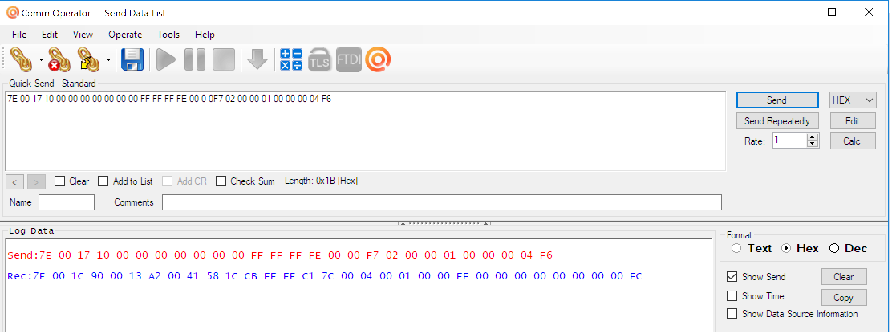Click the Name input field
The width and height of the screenshot is (890, 332).
click(x=67, y=202)
